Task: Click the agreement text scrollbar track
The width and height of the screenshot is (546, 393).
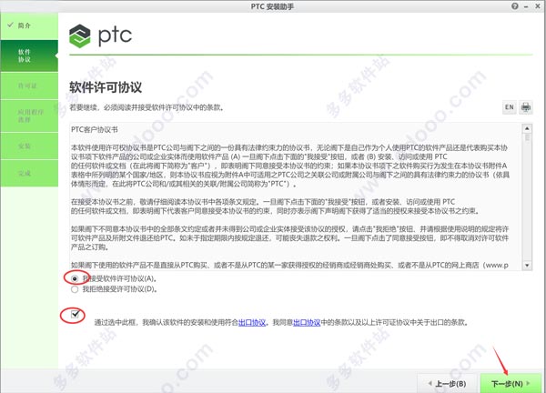Action: pos(527,197)
